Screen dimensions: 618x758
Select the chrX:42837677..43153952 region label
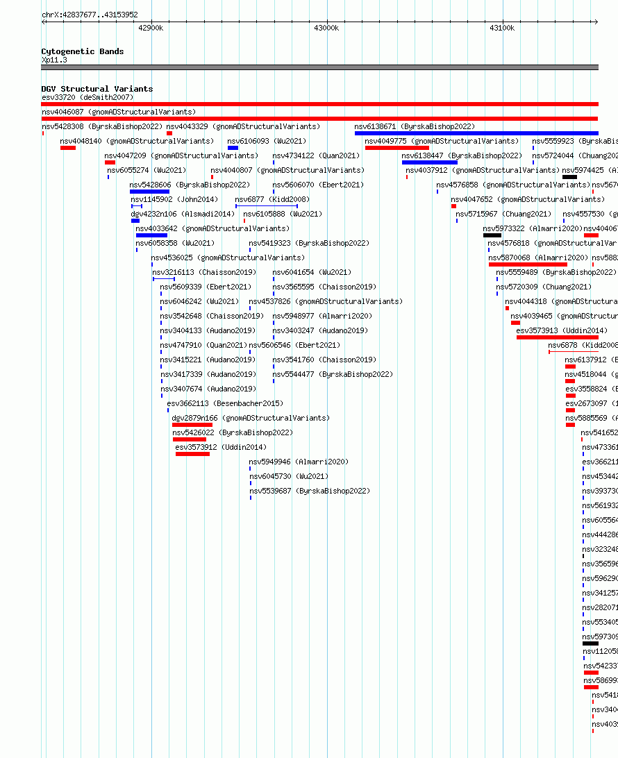click(90, 15)
